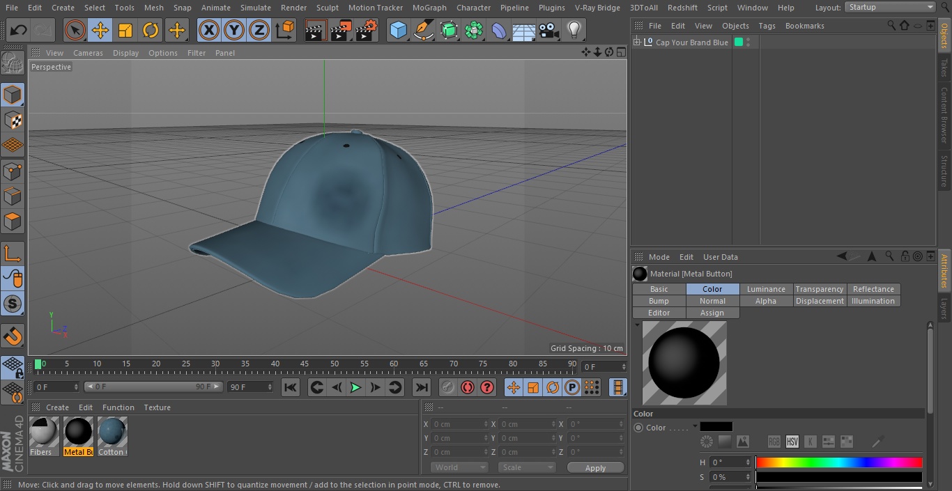Render the current view in viewport

click(316, 31)
